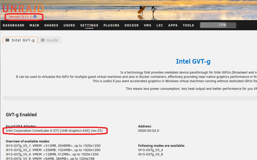Image resolution: width=257 pixels, height=160 pixels.
Task: Open the Dashboard menu
Action: coord(14,25)
